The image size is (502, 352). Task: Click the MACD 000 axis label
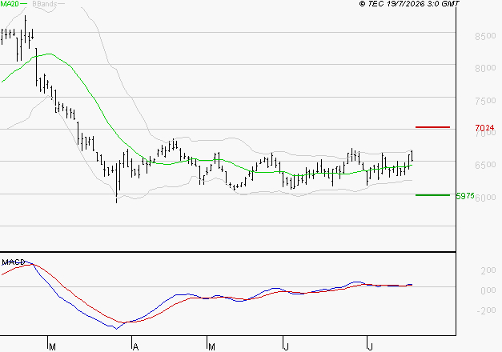tap(488, 290)
